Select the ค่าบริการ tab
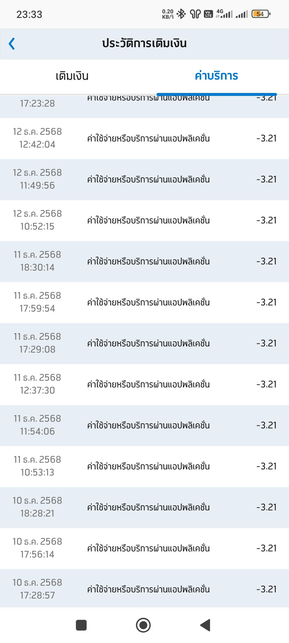 coord(216,76)
